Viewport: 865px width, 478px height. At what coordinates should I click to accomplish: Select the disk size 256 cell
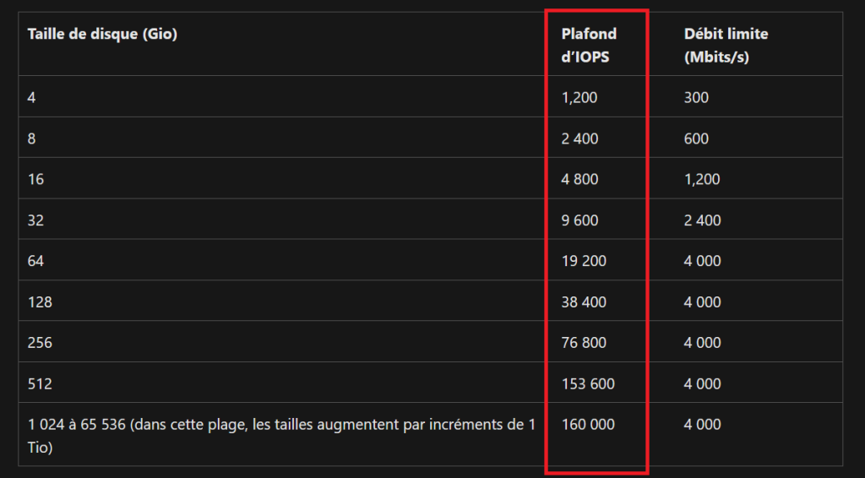click(x=40, y=342)
